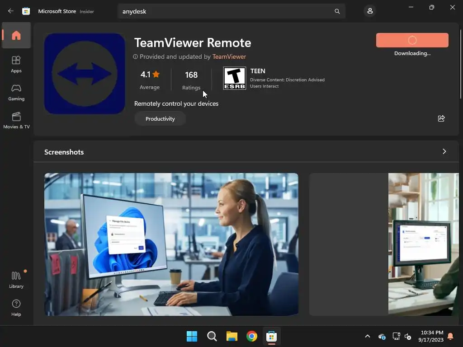Expand the Screenshots section with the chevron
This screenshot has width=463, height=347.
[444, 152]
